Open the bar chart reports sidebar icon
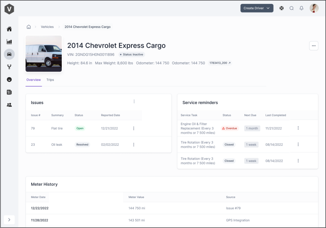Image resolution: width=326 pixels, height=228 pixels. [x=9, y=42]
